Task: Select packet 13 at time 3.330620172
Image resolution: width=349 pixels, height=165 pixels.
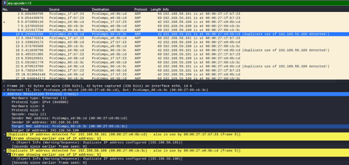Action: (175, 42)
